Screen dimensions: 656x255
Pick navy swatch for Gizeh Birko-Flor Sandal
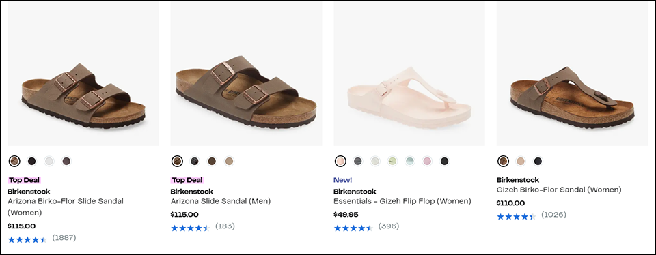(538, 161)
